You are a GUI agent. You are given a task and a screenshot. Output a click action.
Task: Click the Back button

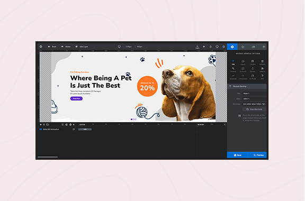coord(52,47)
